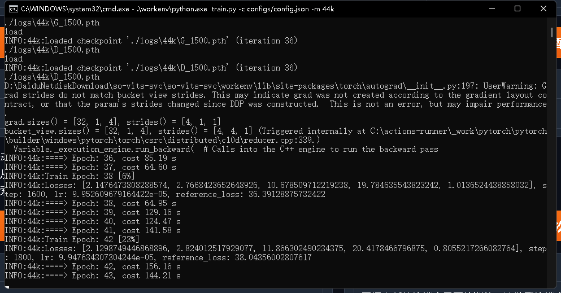Click the 'Epoch: 43, cost 144.21 s' line
This screenshot has width=561, height=293.
[x=93, y=275]
